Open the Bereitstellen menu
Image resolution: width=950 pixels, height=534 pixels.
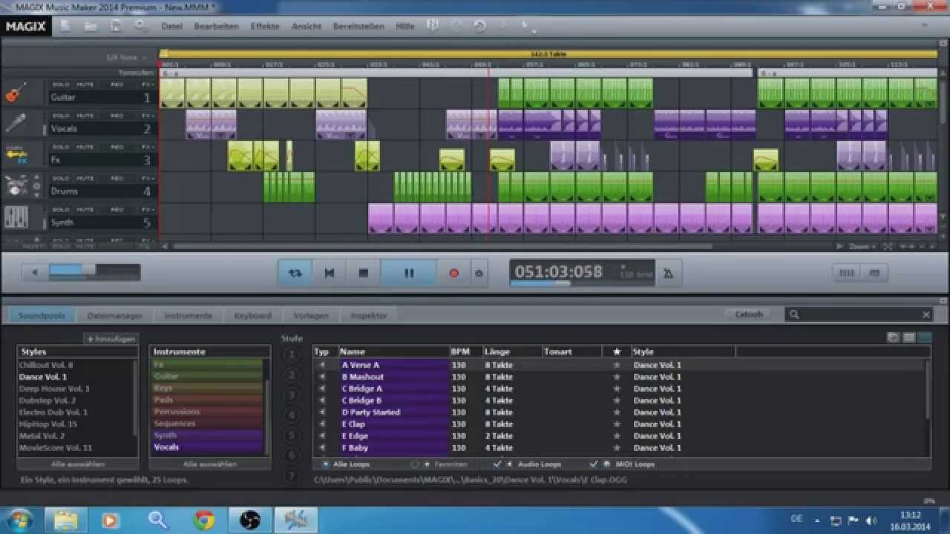point(358,26)
